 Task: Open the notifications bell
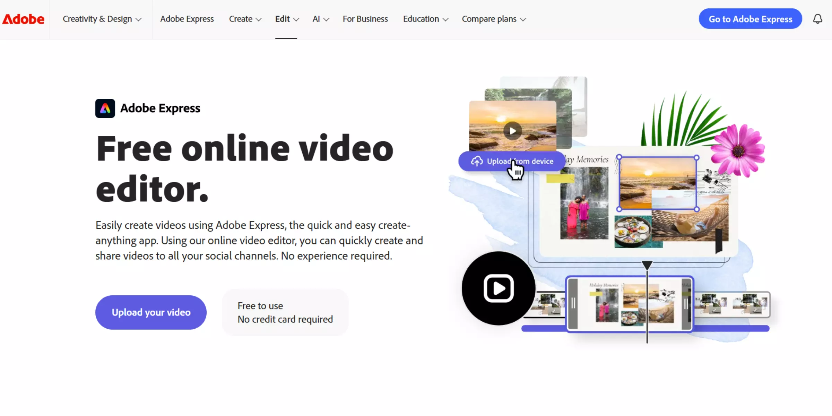817,19
